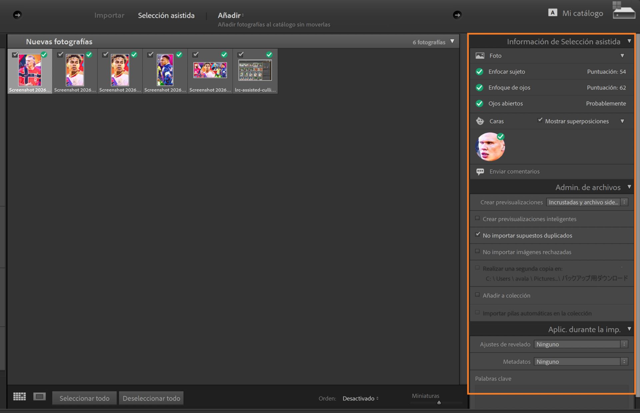
Task: Uncheck the second Screenshot thumbnail checkbox
Action: point(60,55)
